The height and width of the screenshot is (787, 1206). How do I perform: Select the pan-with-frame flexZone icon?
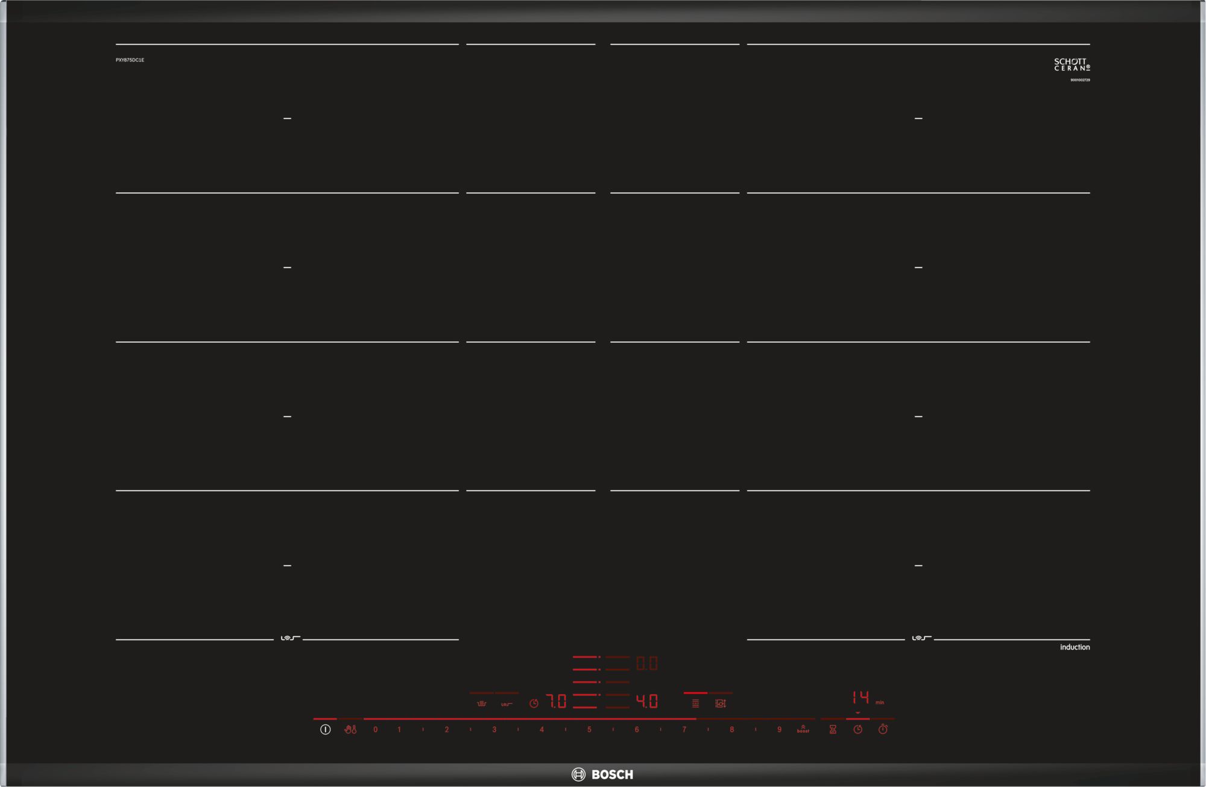(722, 703)
